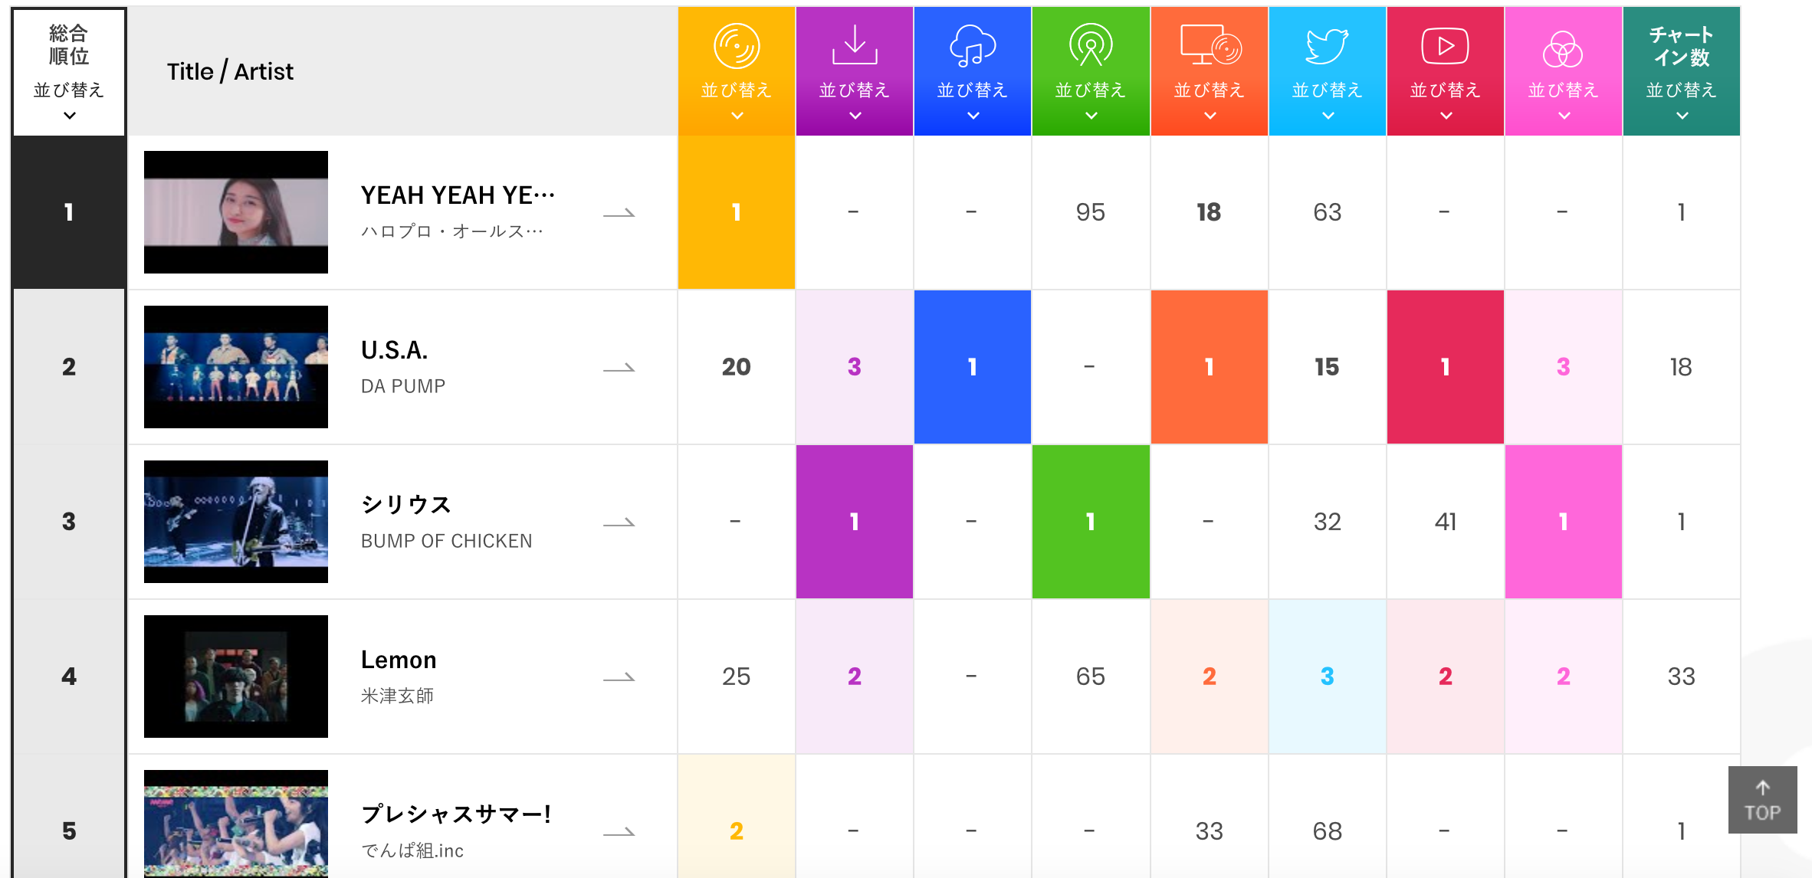1812x878 pixels.
Task: Open the シリウス music video thumbnail
Action: (x=236, y=522)
